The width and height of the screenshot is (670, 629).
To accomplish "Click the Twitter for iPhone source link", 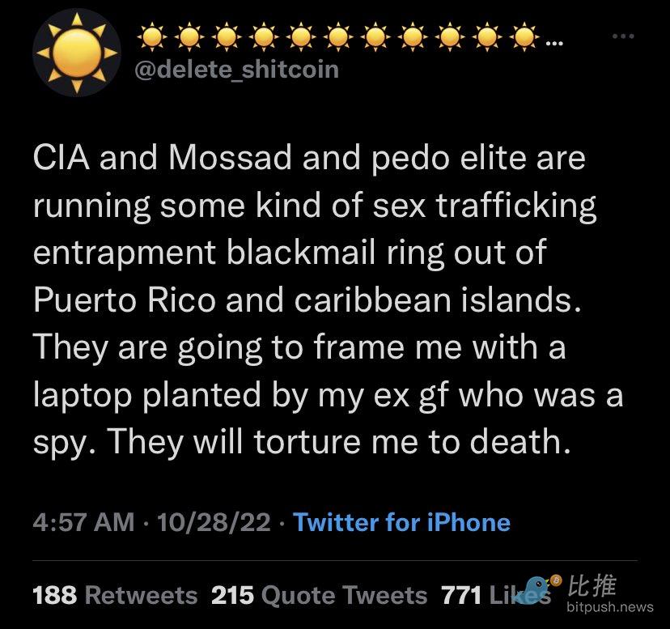I will coord(401,522).
